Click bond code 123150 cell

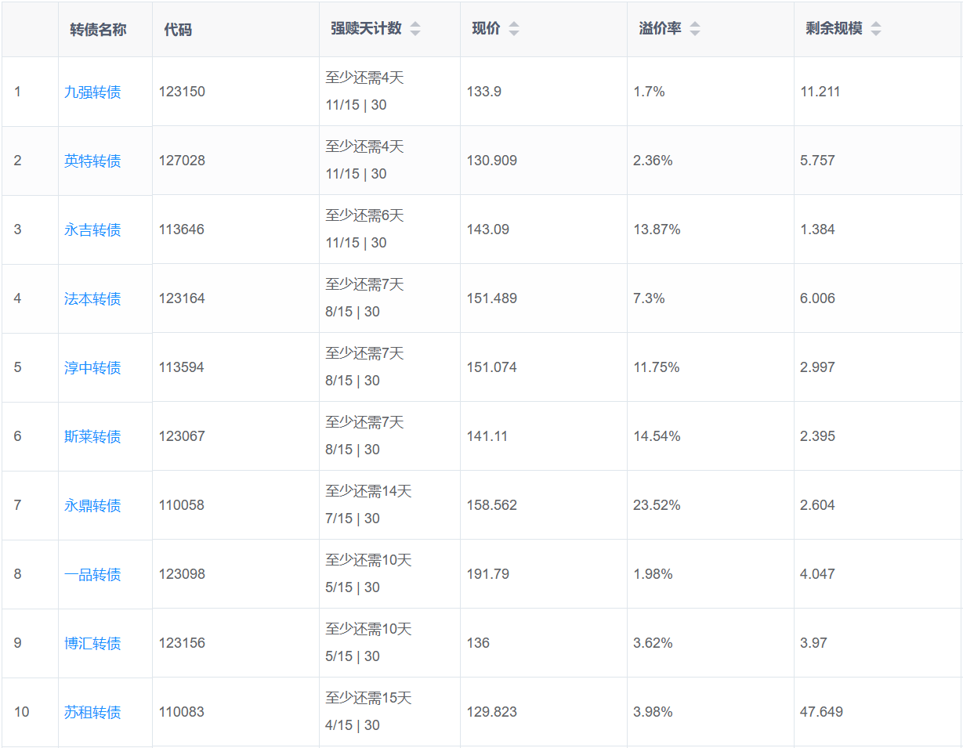click(x=182, y=92)
